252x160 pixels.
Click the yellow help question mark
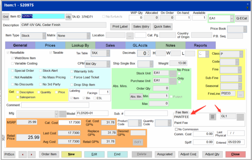pos(248,8)
